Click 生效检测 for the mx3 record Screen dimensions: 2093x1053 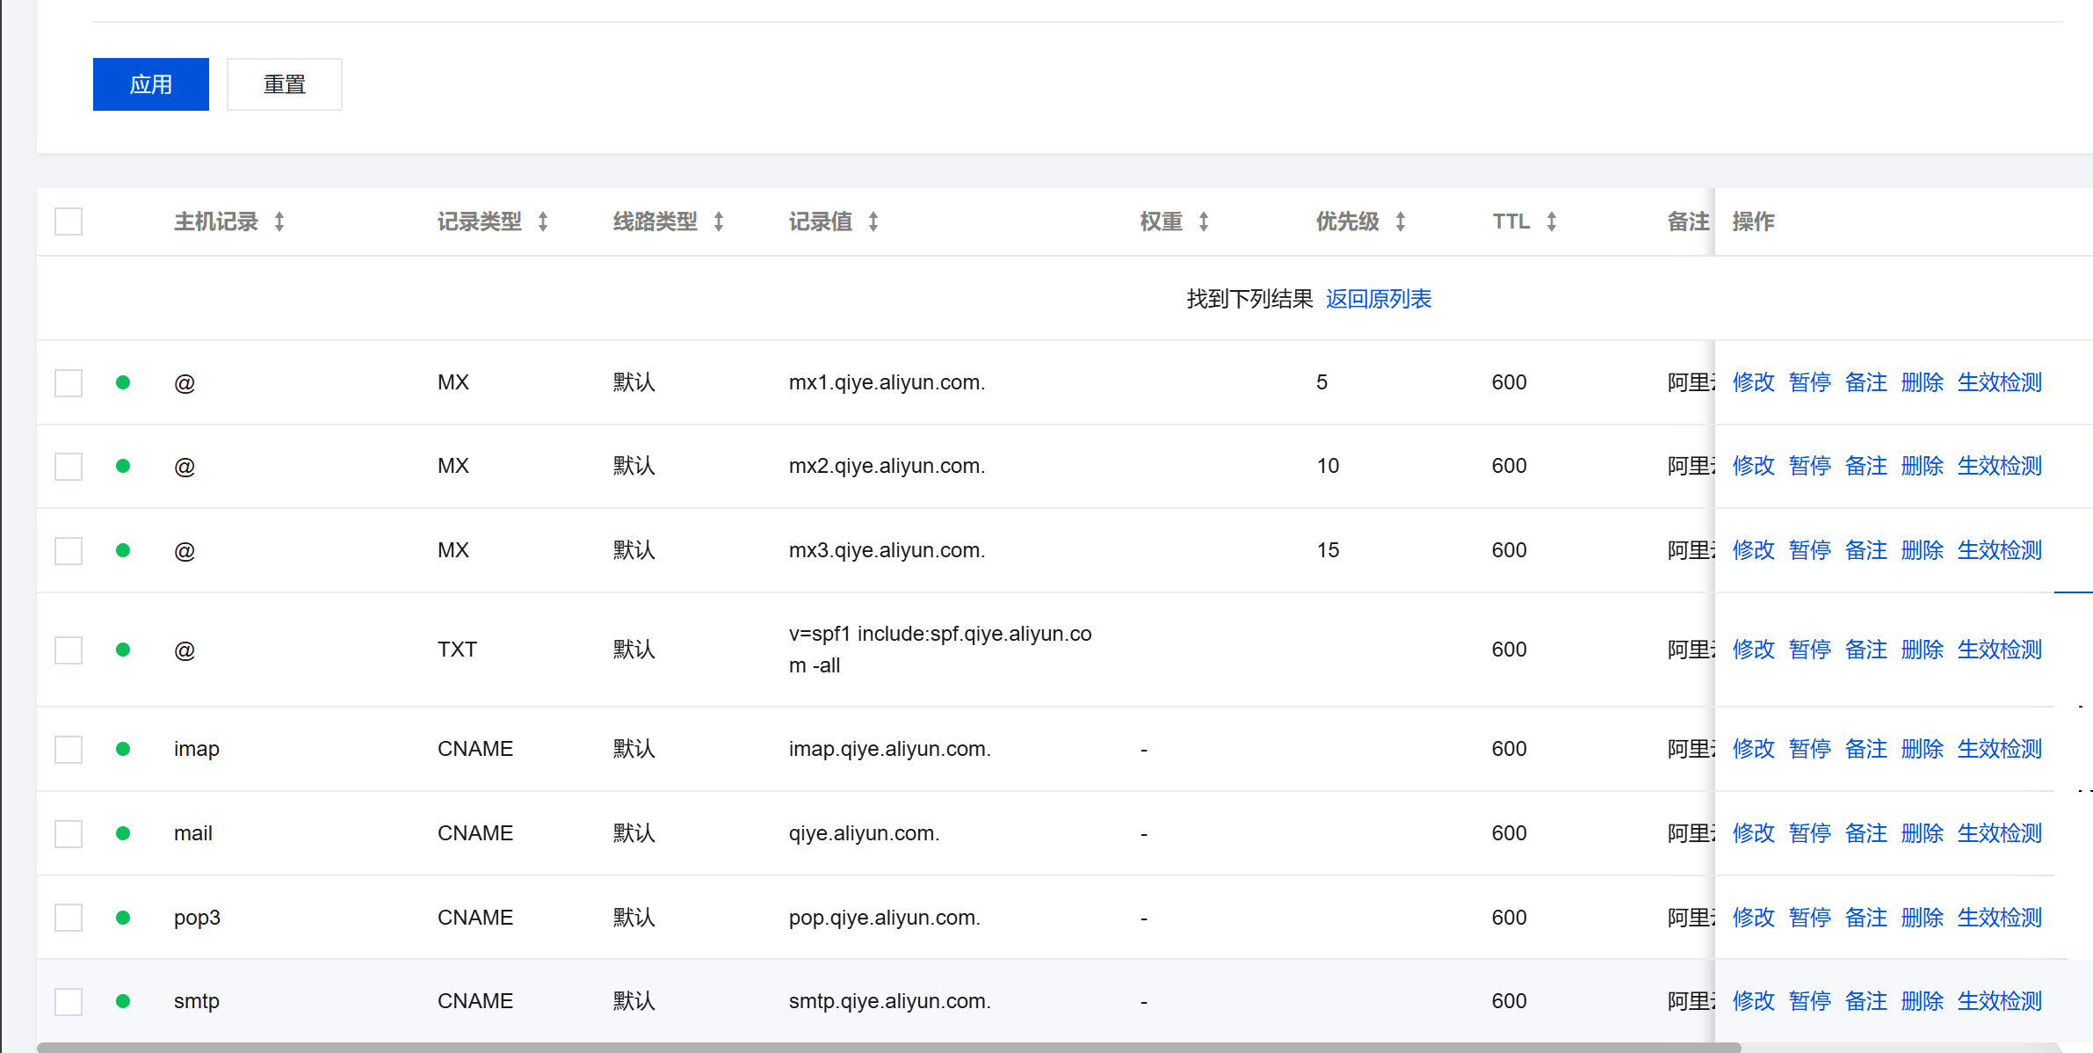coord(2000,550)
